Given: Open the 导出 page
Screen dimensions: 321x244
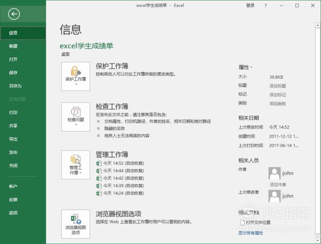Looking at the screenshot, I should click(x=23, y=139).
